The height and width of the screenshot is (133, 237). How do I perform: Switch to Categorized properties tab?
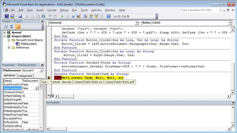coord(25,76)
